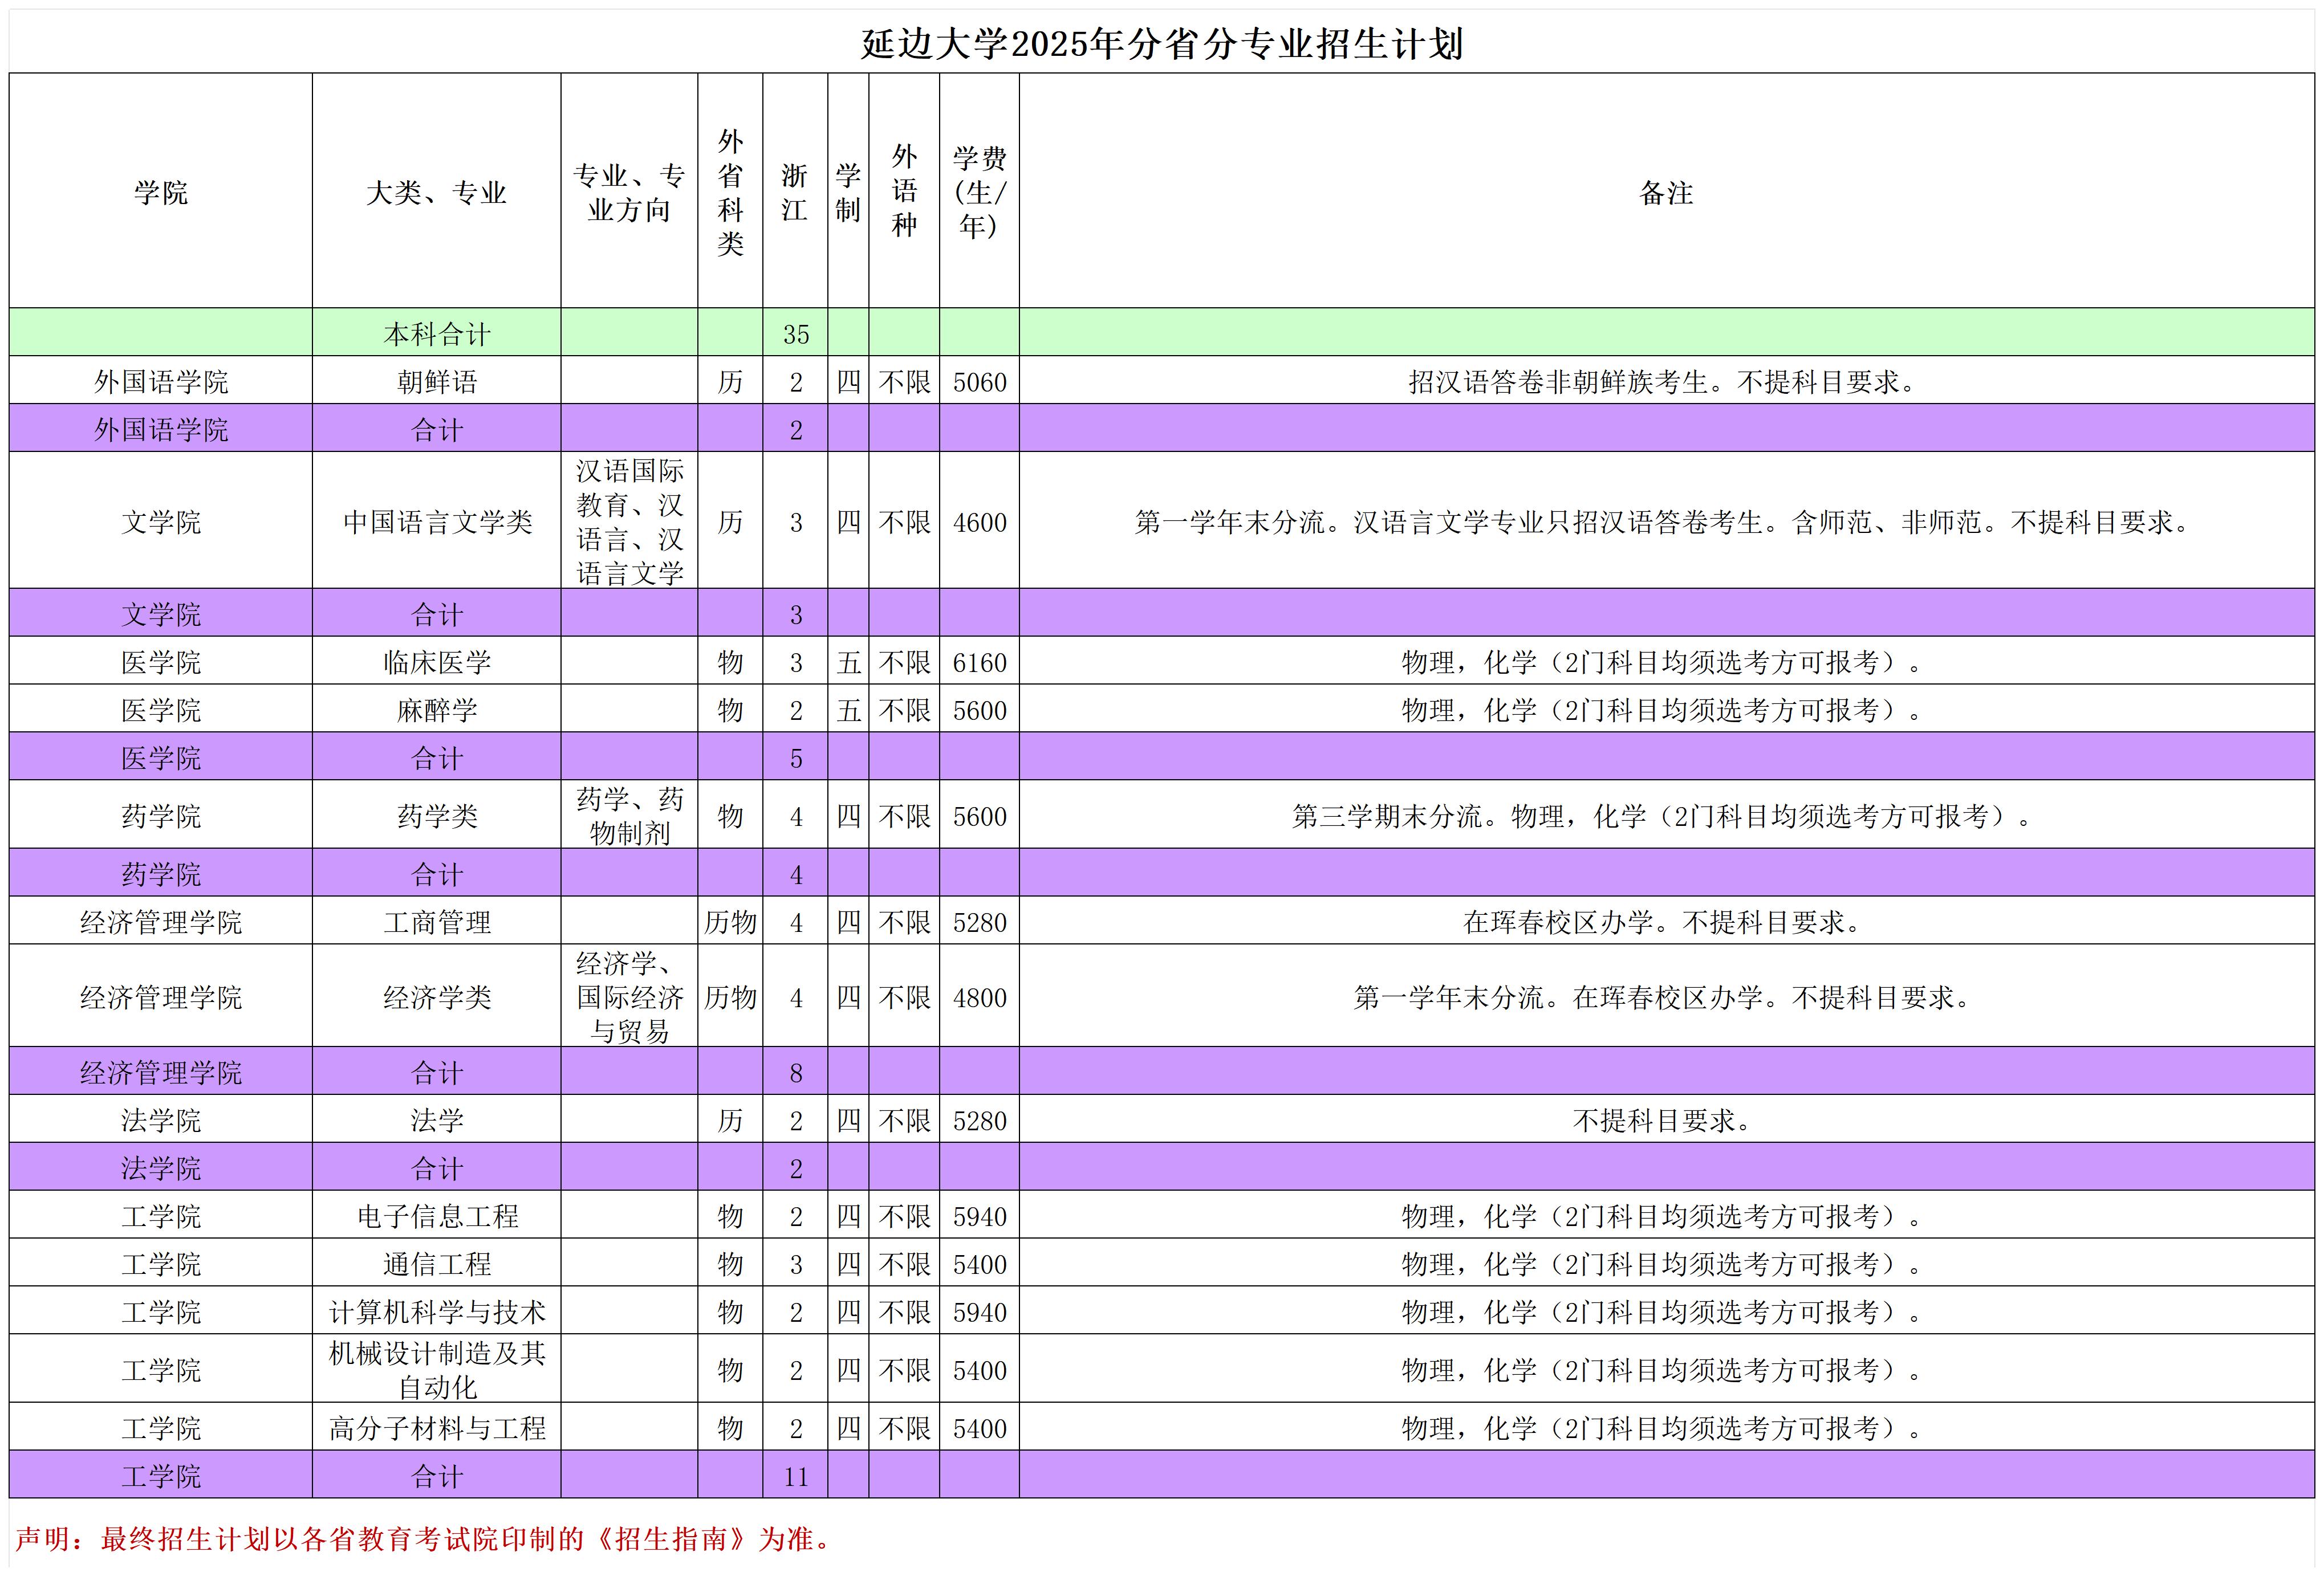Click the 外国语学院 cell in purple subtotal row
This screenshot has height=1576, width=2324.
click(161, 429)
